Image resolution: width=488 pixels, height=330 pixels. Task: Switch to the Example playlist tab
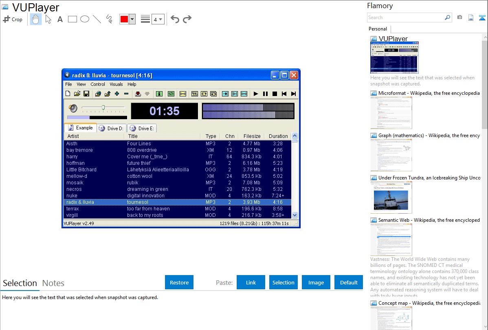pyautogui.click(x=81, y=128)
